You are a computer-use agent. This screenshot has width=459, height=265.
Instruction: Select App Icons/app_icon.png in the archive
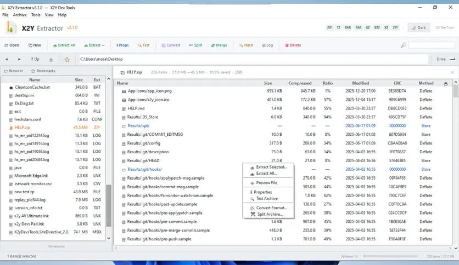coord(283,91)
